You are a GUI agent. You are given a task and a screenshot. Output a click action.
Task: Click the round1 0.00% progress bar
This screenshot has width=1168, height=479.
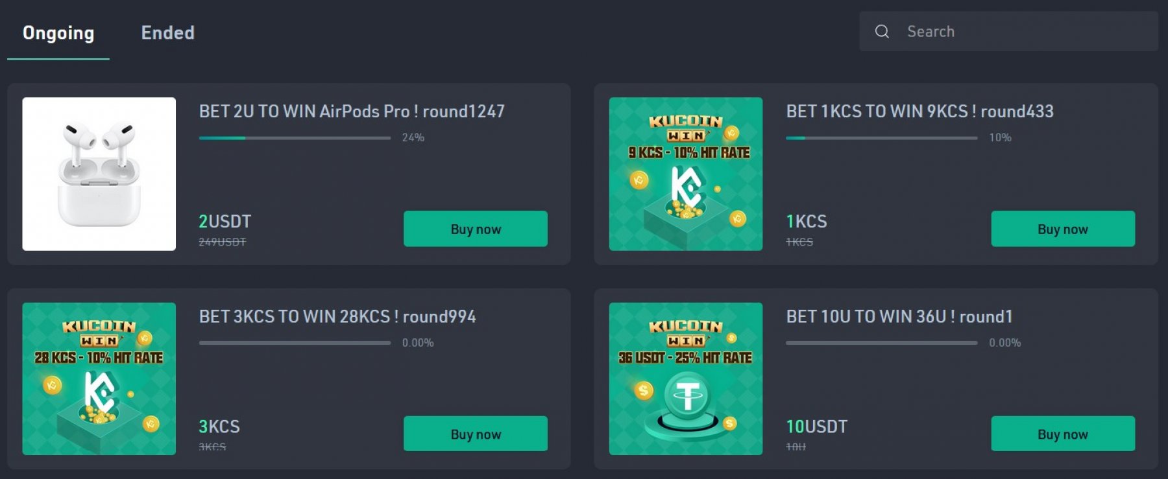click(881, 342)
